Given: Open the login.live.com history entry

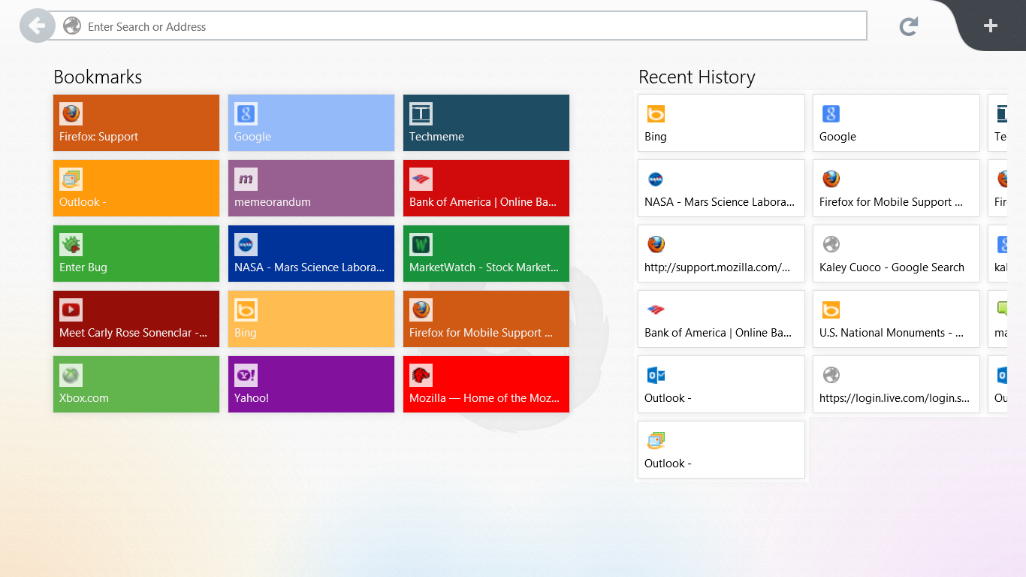Looking at the screenshot, I should coord(896,384).
